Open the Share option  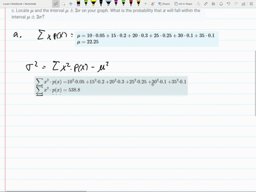click(x=244, y=4)
